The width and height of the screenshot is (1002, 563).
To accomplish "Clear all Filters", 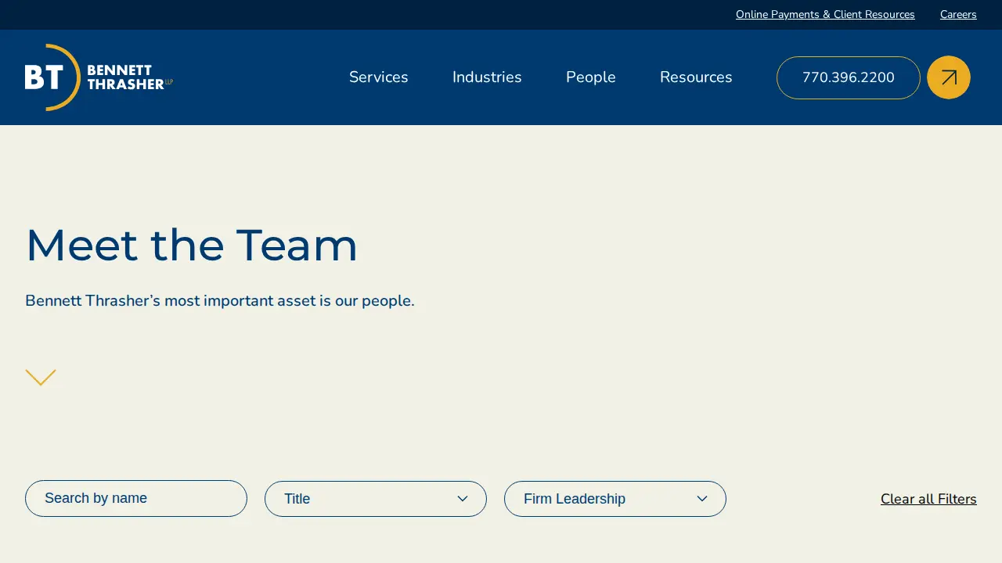I will 928,499.
